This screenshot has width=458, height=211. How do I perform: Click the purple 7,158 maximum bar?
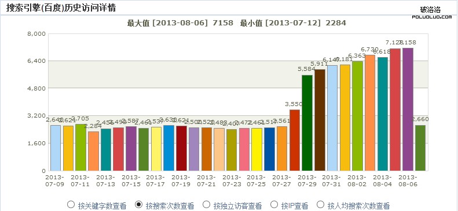(408, 110)
